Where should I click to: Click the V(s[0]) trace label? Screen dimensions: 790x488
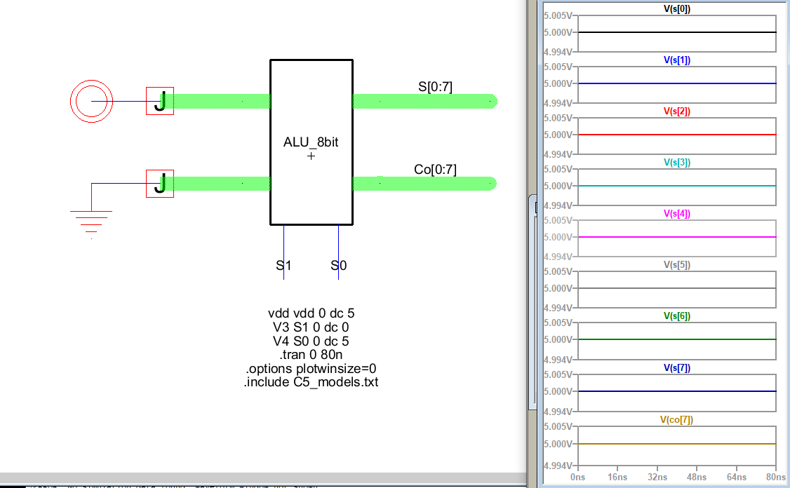click(x=676, y=9)
